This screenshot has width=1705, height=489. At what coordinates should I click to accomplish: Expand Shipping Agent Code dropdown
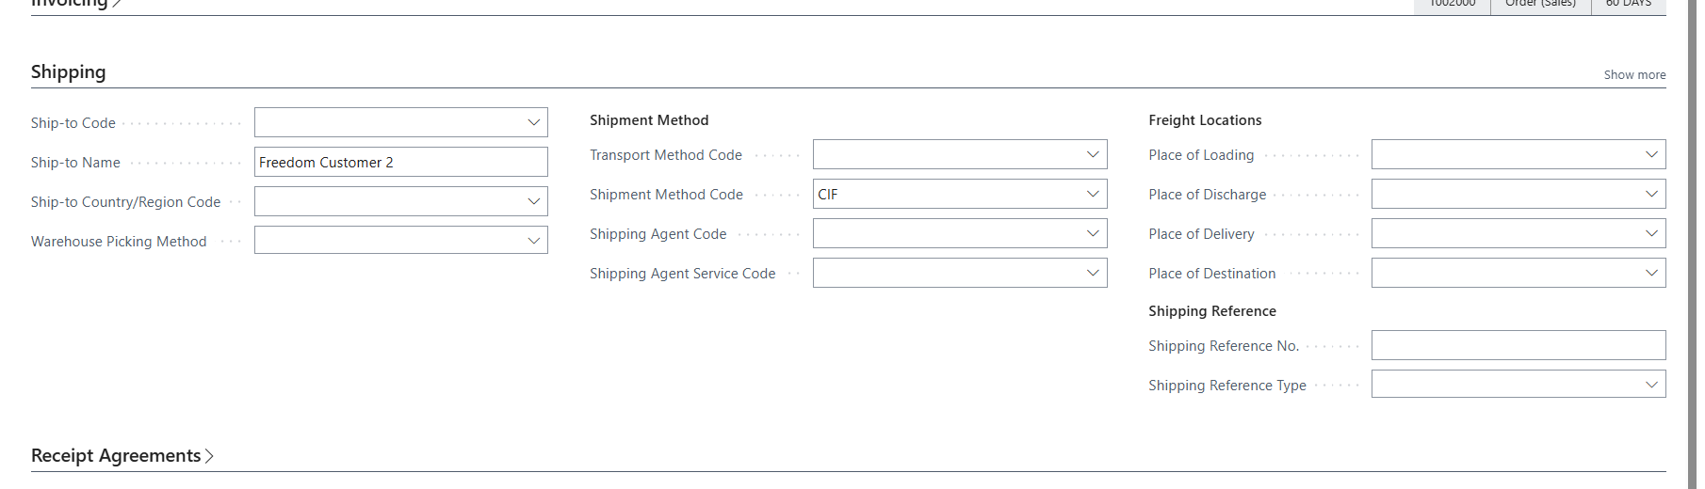pyautogui.click(x=1093, y=233)
